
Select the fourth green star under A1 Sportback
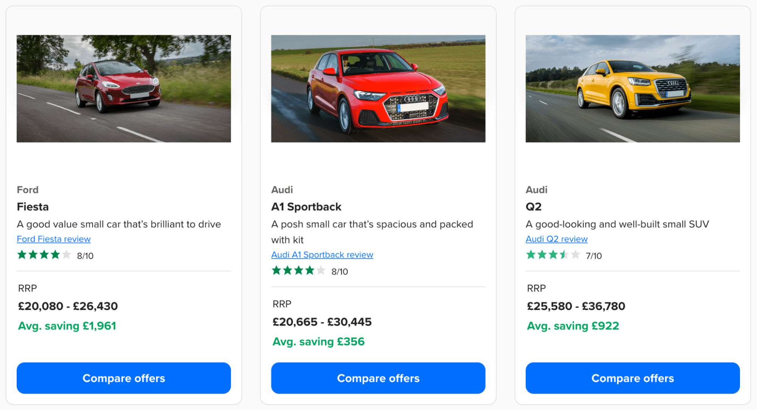(309, 271)
